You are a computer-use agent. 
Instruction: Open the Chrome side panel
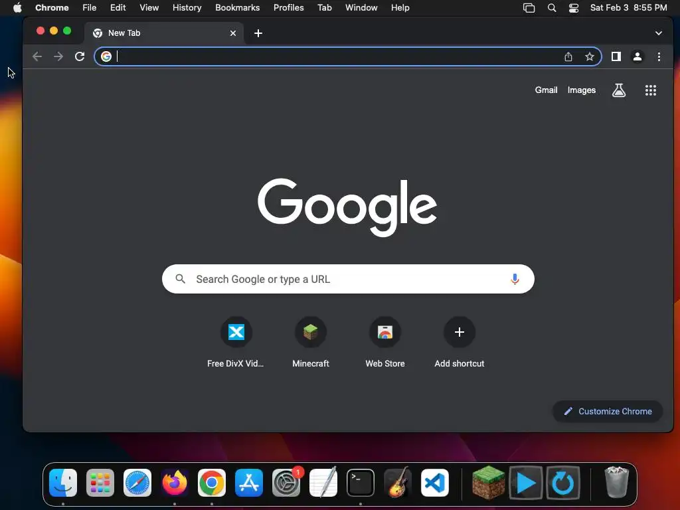coord(616,56)
